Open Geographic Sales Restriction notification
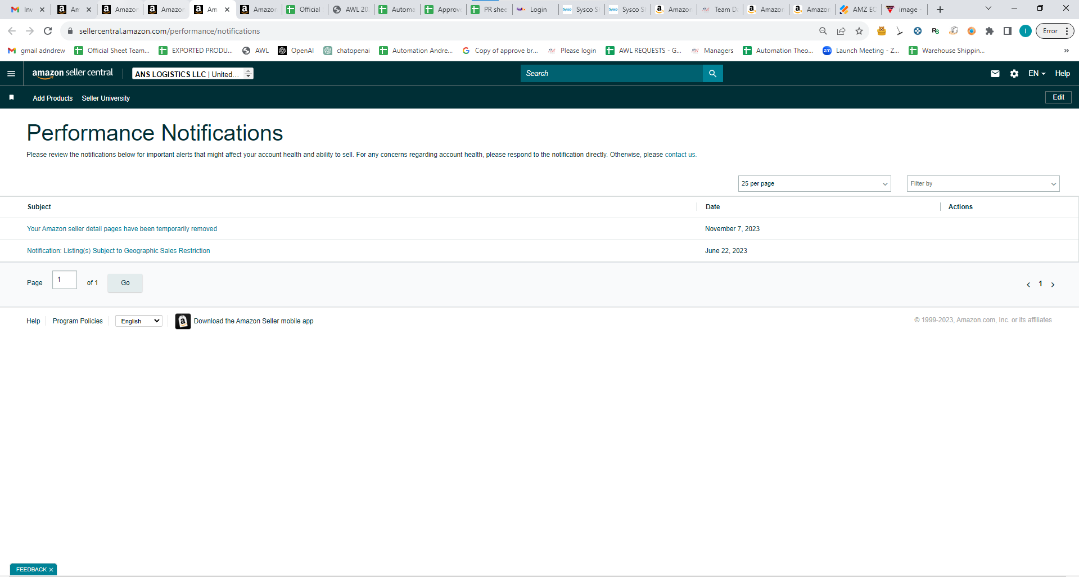The width and height of the screenshot is (1079, 577). click(x=119, y=251)
